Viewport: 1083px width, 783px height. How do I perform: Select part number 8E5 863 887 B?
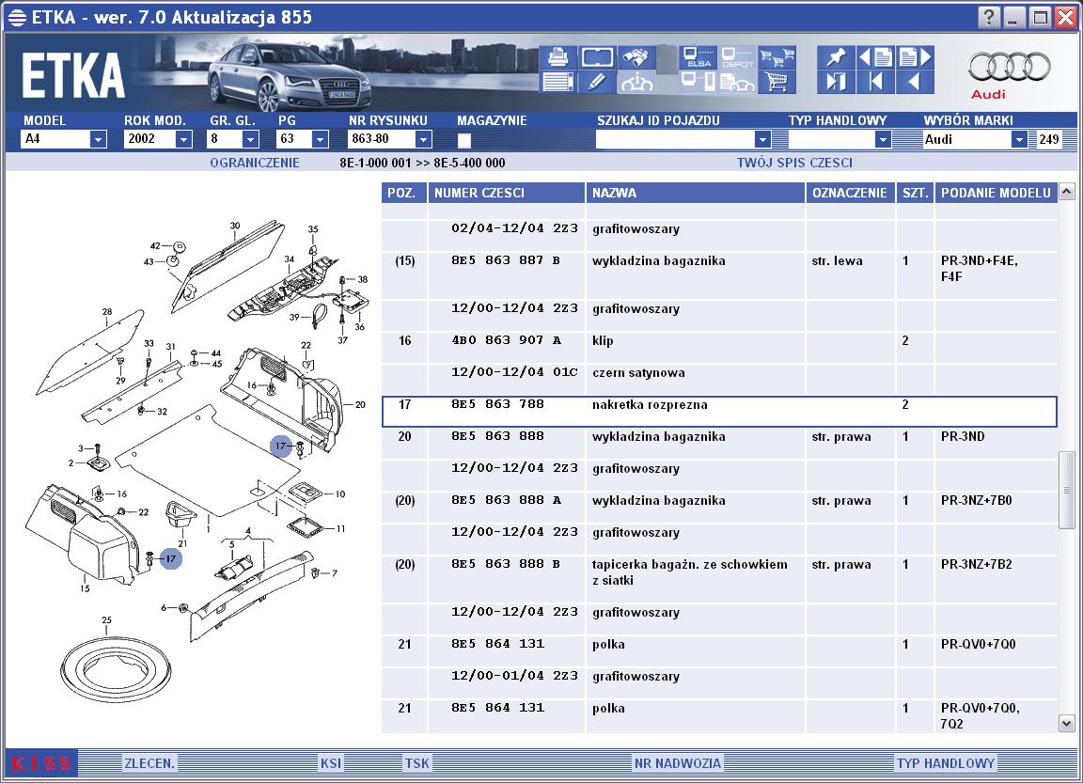(506, 260)
